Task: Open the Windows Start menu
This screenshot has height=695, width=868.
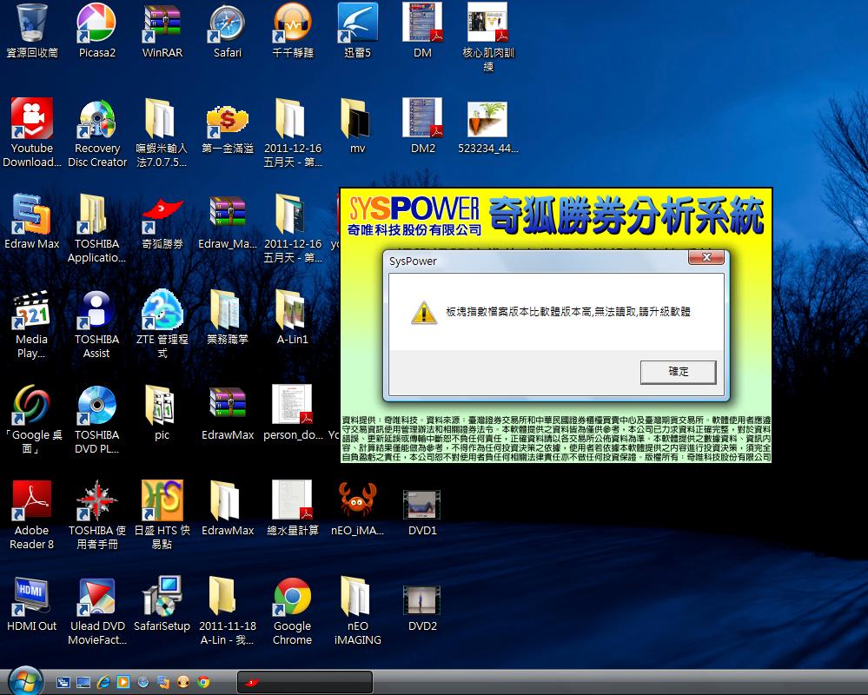Action: tap(25, 682)
